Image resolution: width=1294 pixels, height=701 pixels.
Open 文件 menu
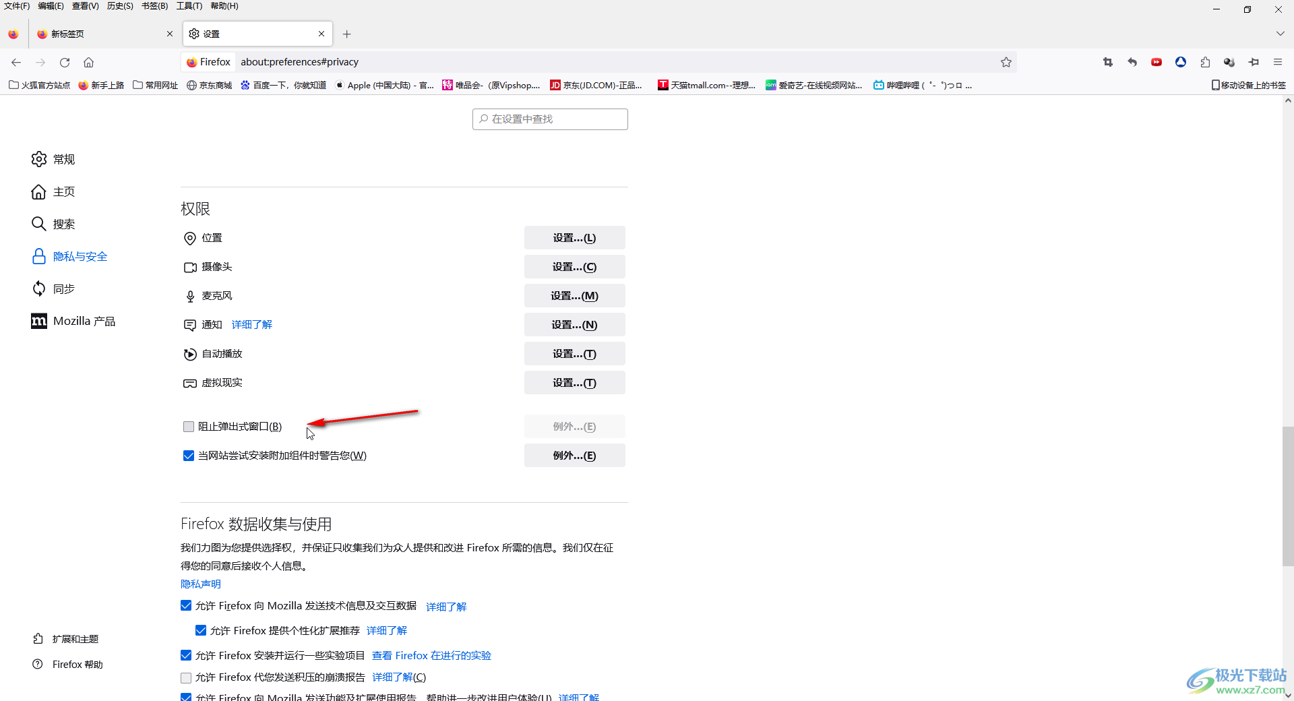pyautogui.click(x=17, y=6)
